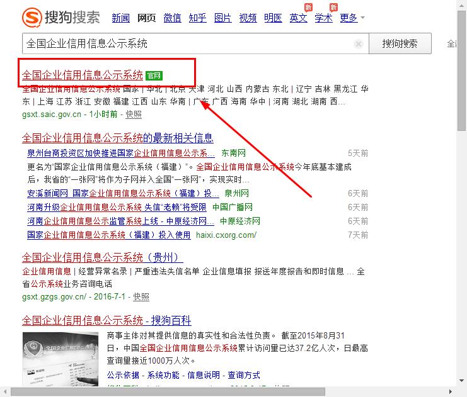The image size is (467, 397).
Task: Click the green 官网 badge
Action: pyautogui.click(x=154, y=75)
